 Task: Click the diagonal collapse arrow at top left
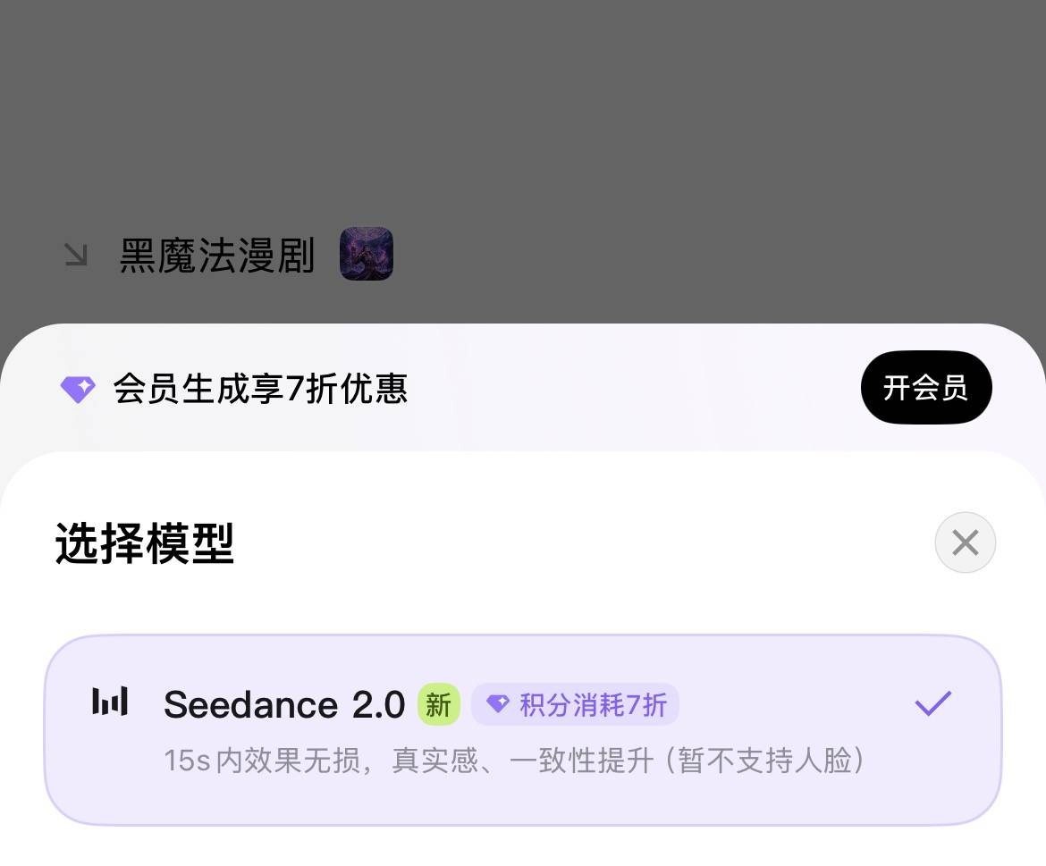tap(76, 254)
